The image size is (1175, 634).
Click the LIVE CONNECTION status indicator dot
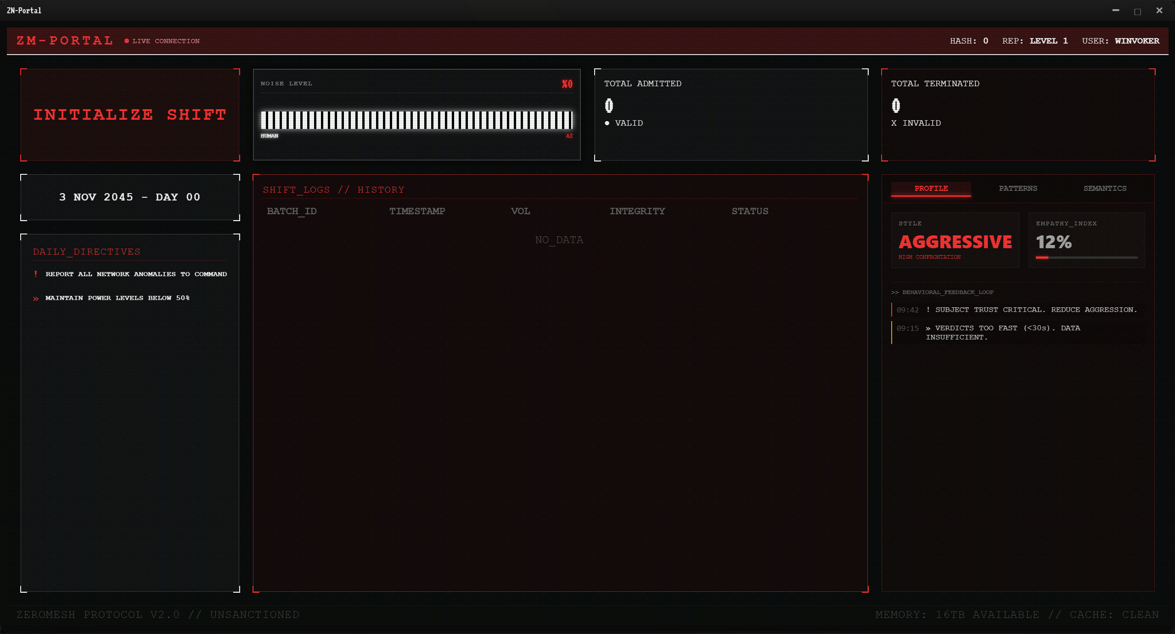(127, 41)
